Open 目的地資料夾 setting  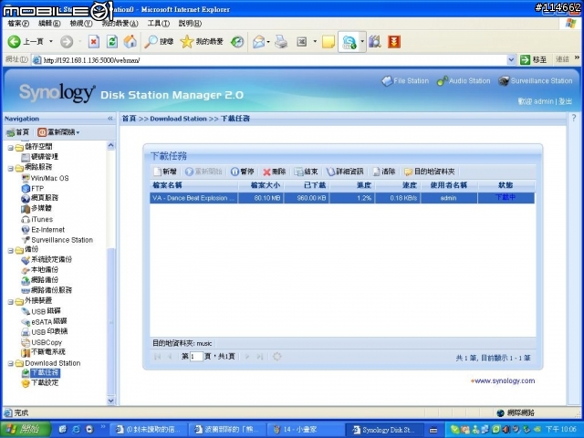pyautogui.click(x=430, y=172)
